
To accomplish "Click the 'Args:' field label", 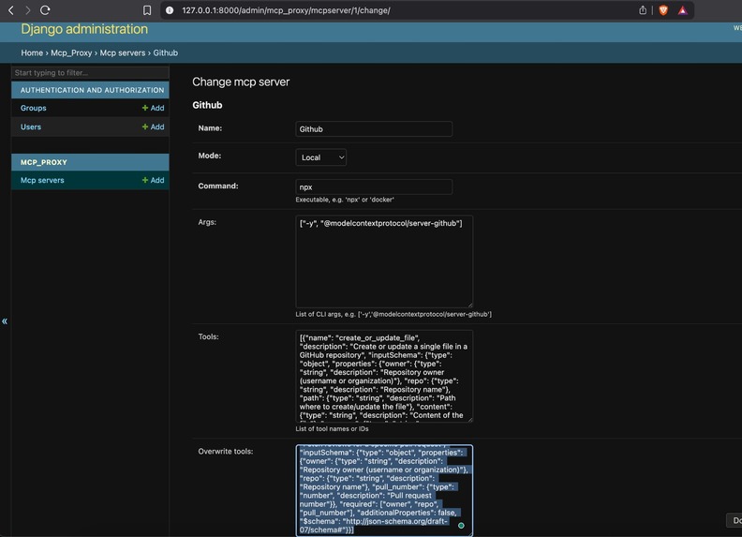I will [207, 222].
